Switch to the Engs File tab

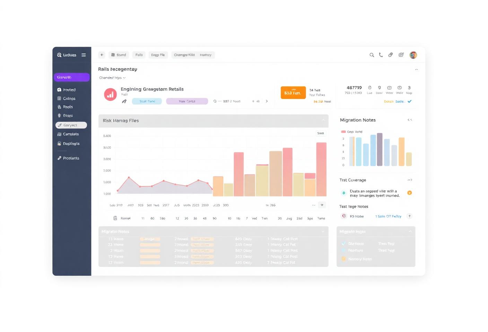(x=158, y=55)
